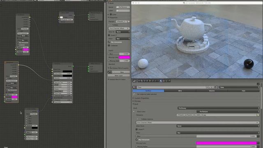The height and width of the screenshot is (148, 263).
Task: Click the Name field showing PxrTexture
Action: 123,7
